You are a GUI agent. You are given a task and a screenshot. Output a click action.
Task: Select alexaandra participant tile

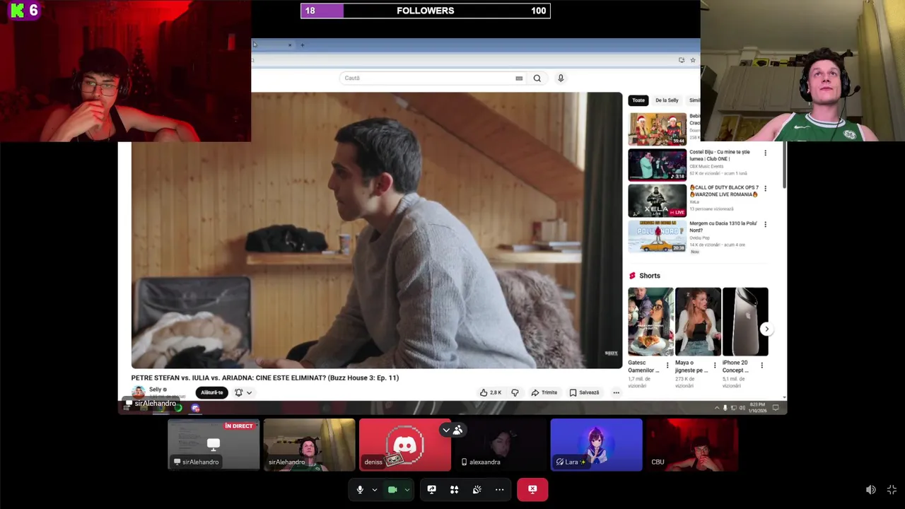pyautogui.click(x=501, y=445)
